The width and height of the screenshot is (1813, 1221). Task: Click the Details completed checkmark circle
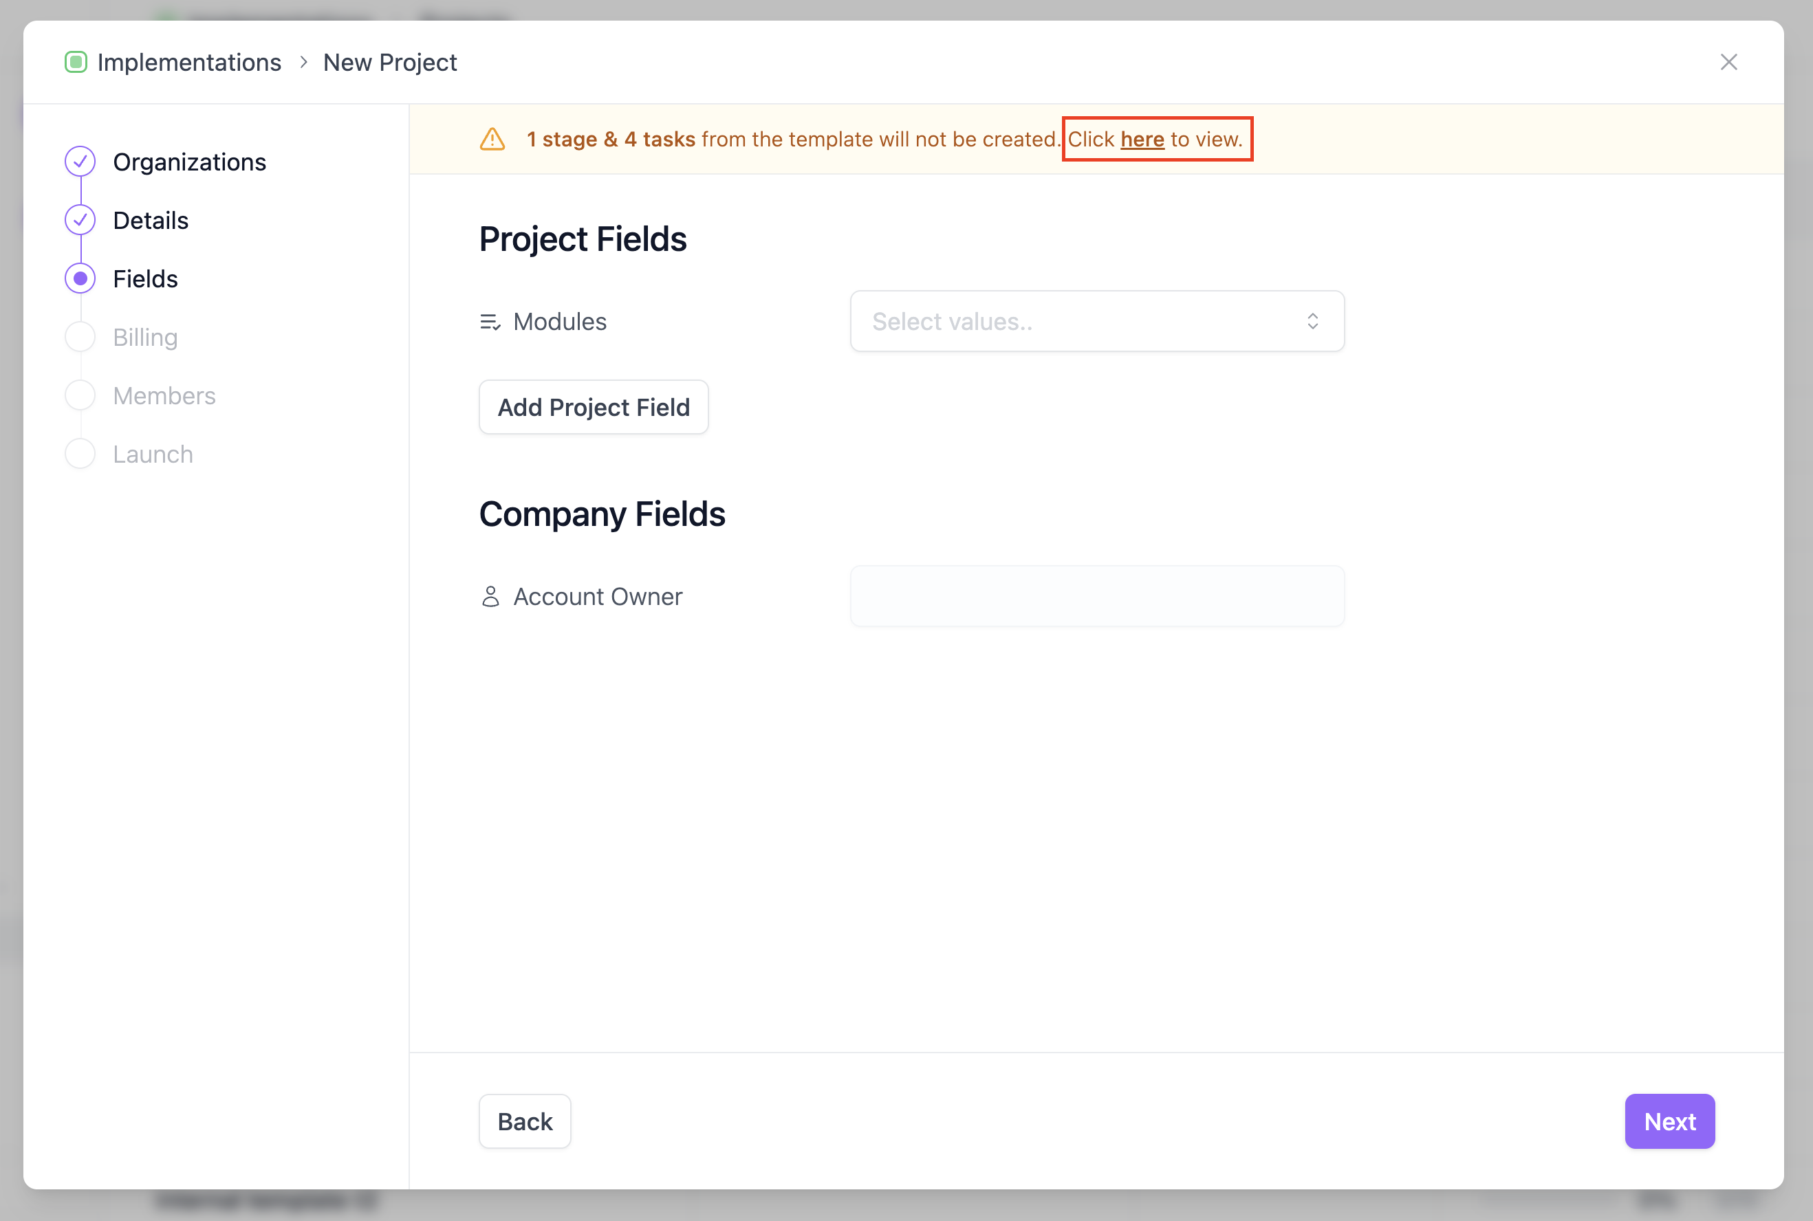tap(80, 221)
